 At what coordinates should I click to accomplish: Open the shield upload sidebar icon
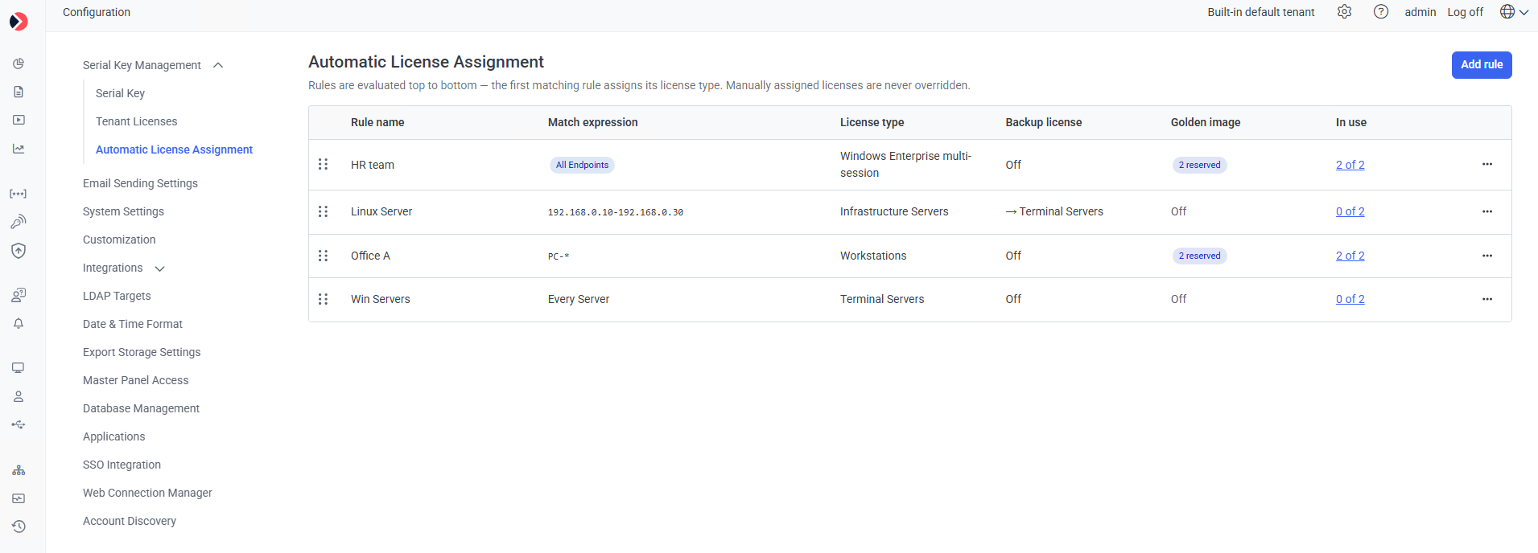(19, 251)
